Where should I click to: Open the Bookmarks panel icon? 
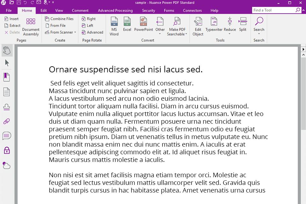(x=6, y=77)
